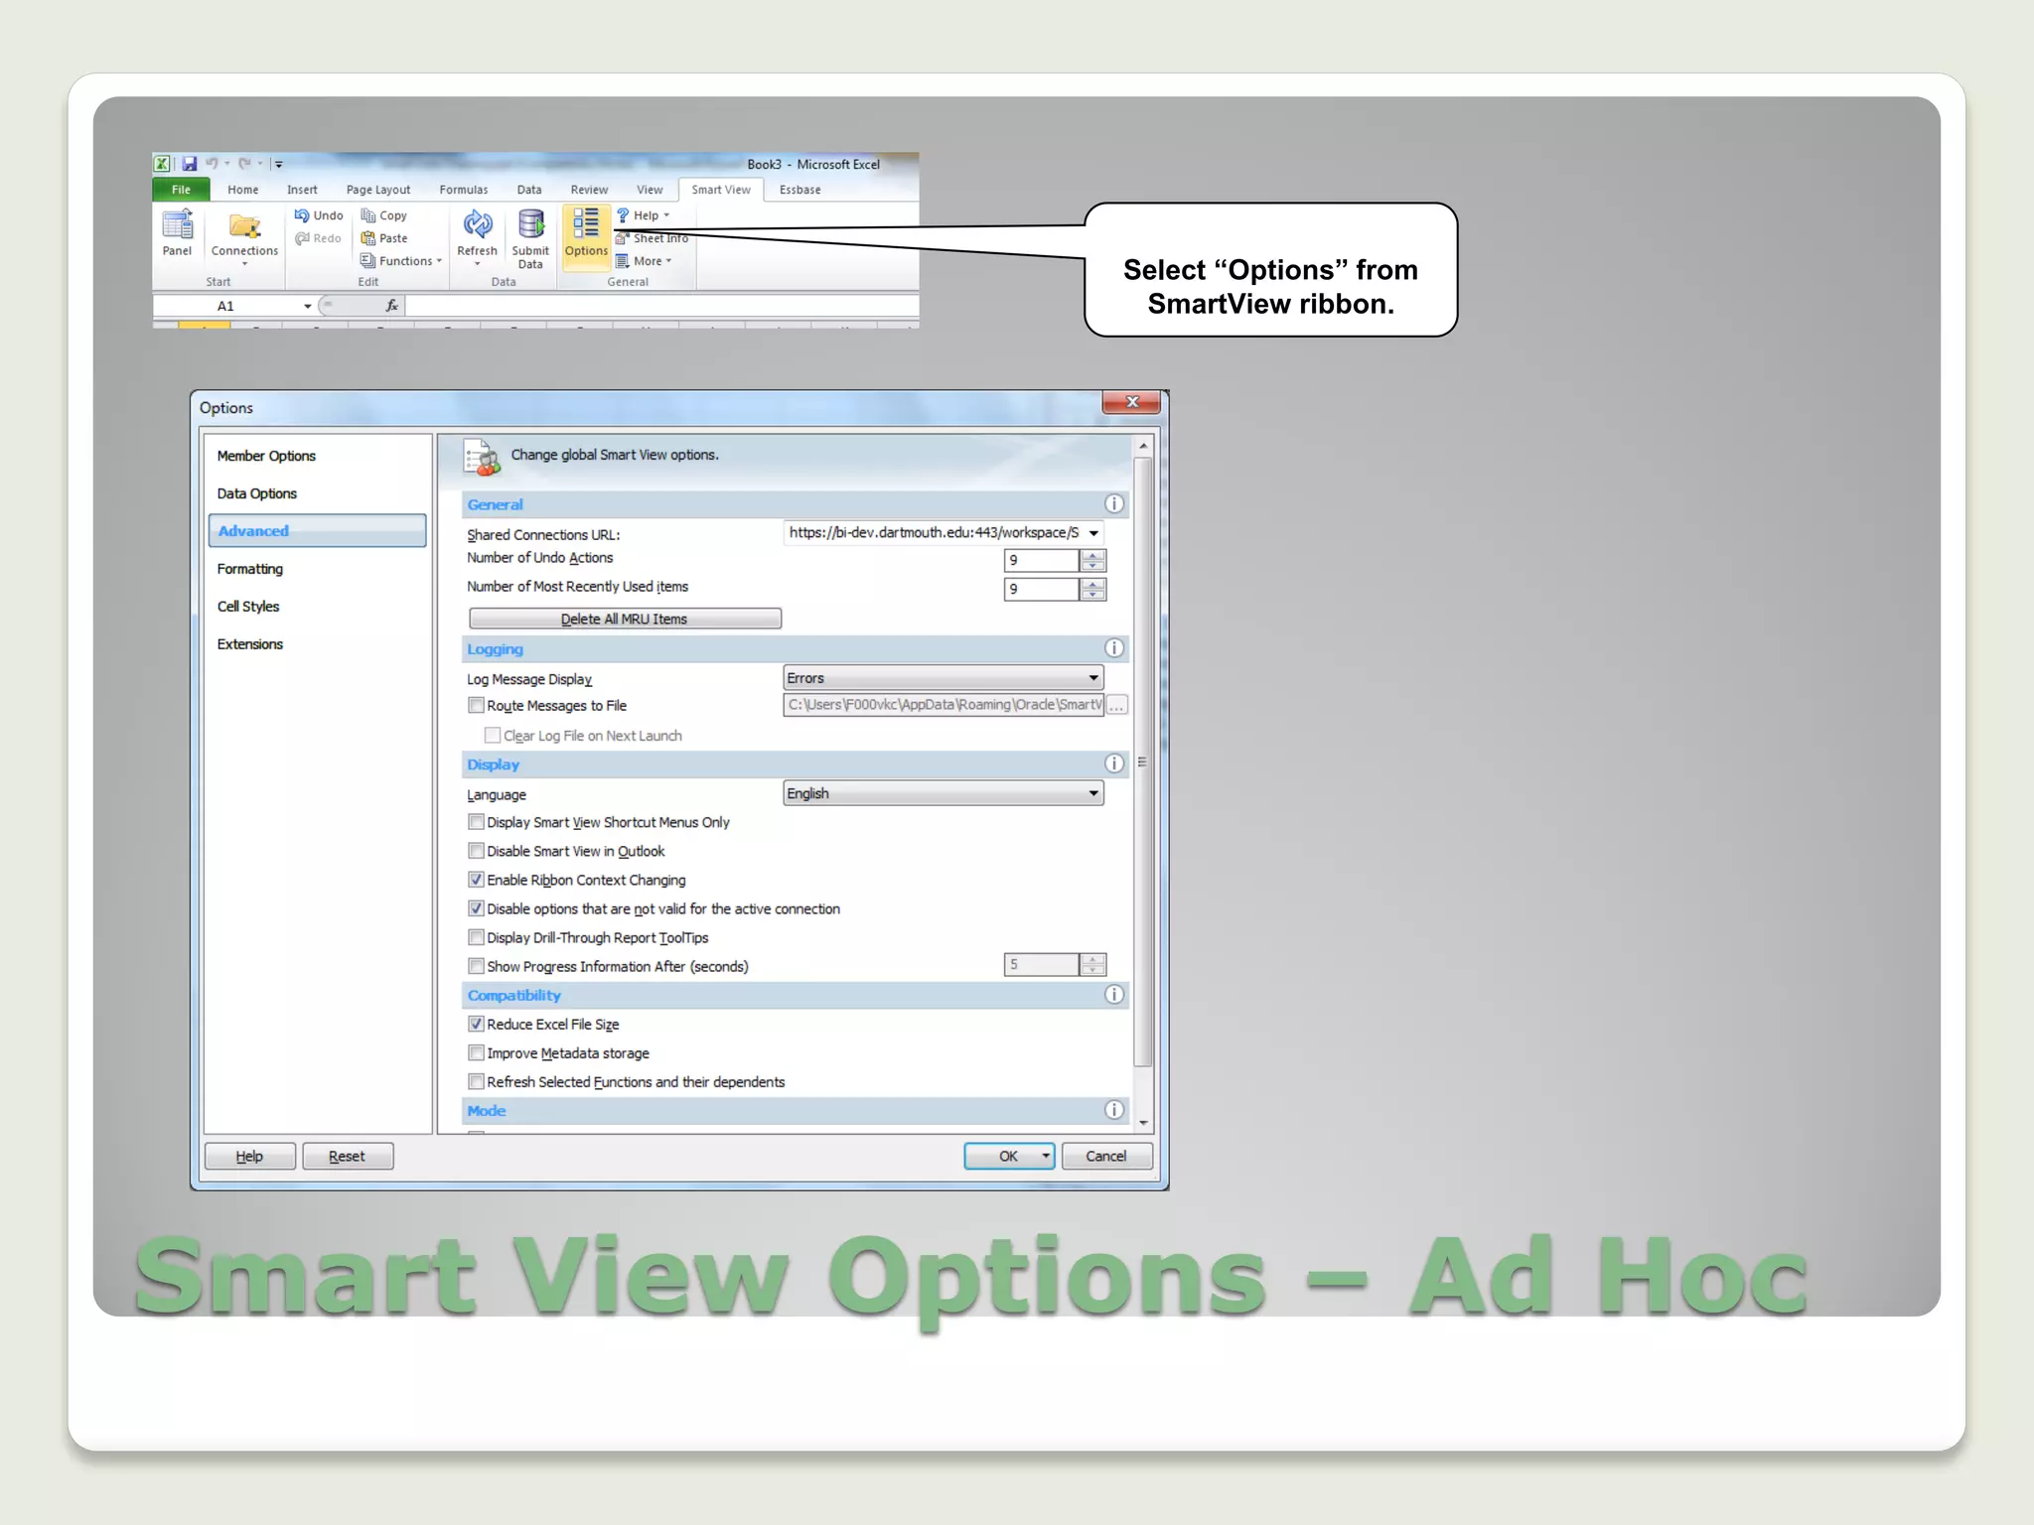Open the Functions icon menu
Image resolution: width=2034 pixels, height=1525 pixels.
point(367,260)
